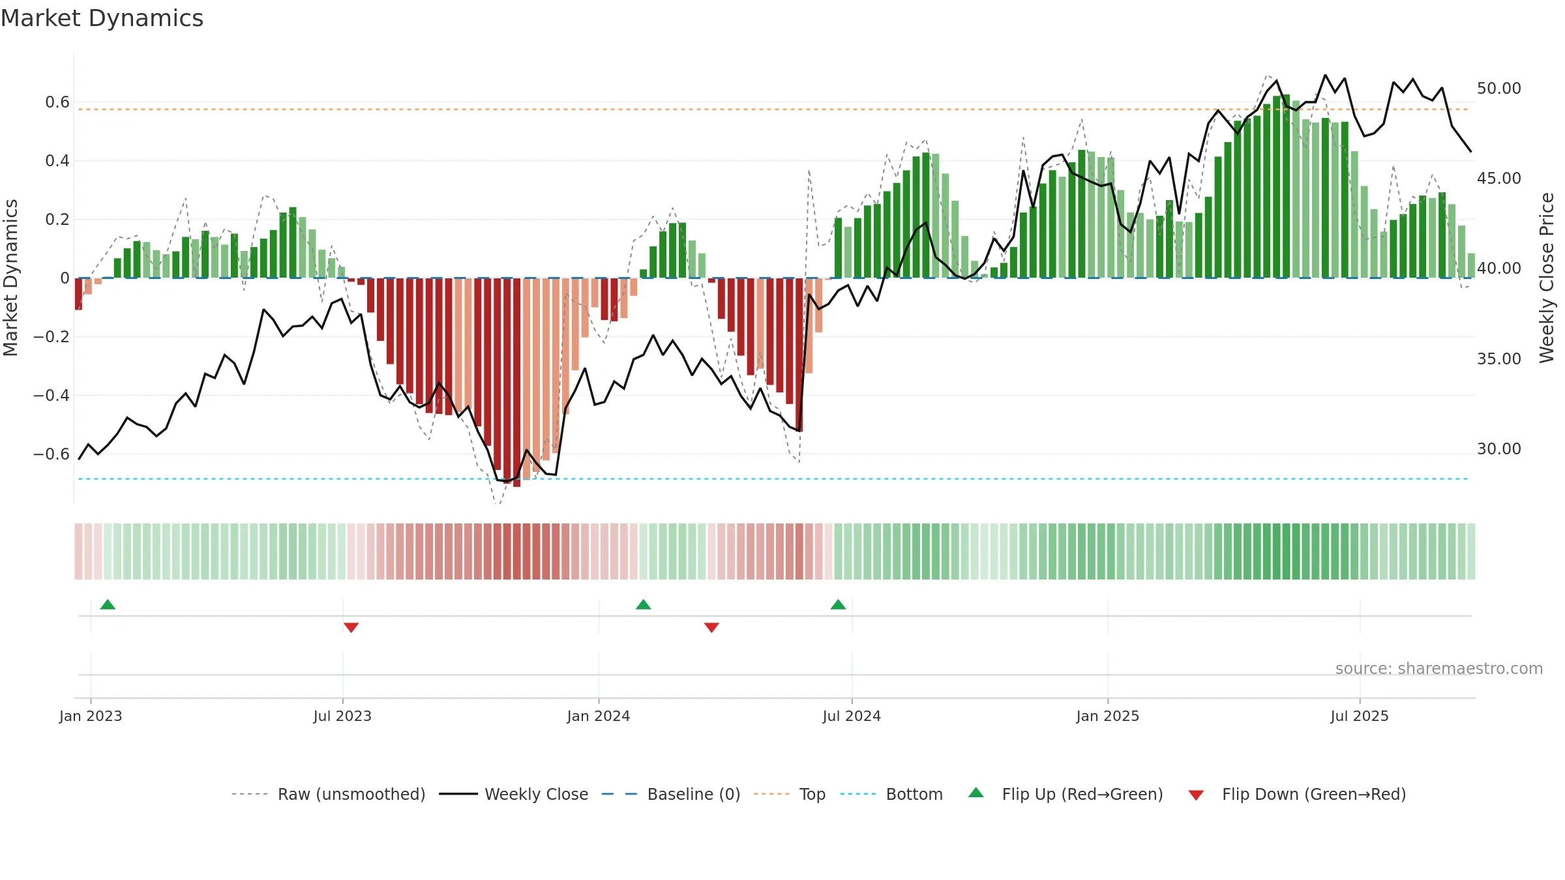Click the 35.00 price axis label
Screen dimensions: 1565x880
1499,359
